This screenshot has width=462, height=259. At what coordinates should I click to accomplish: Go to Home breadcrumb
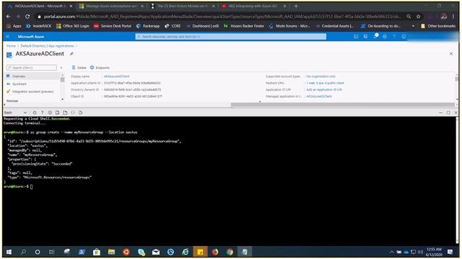coord(11,46)
